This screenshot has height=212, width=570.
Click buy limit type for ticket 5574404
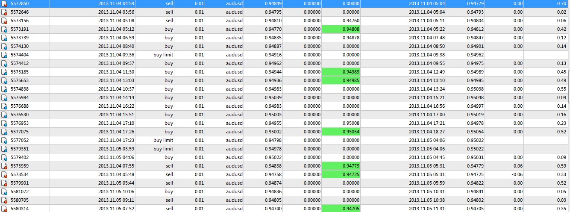point(163,55)
